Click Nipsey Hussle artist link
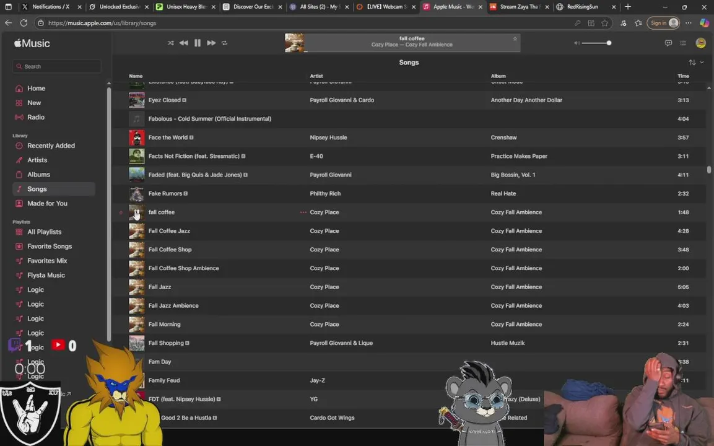 coord(328,138)
